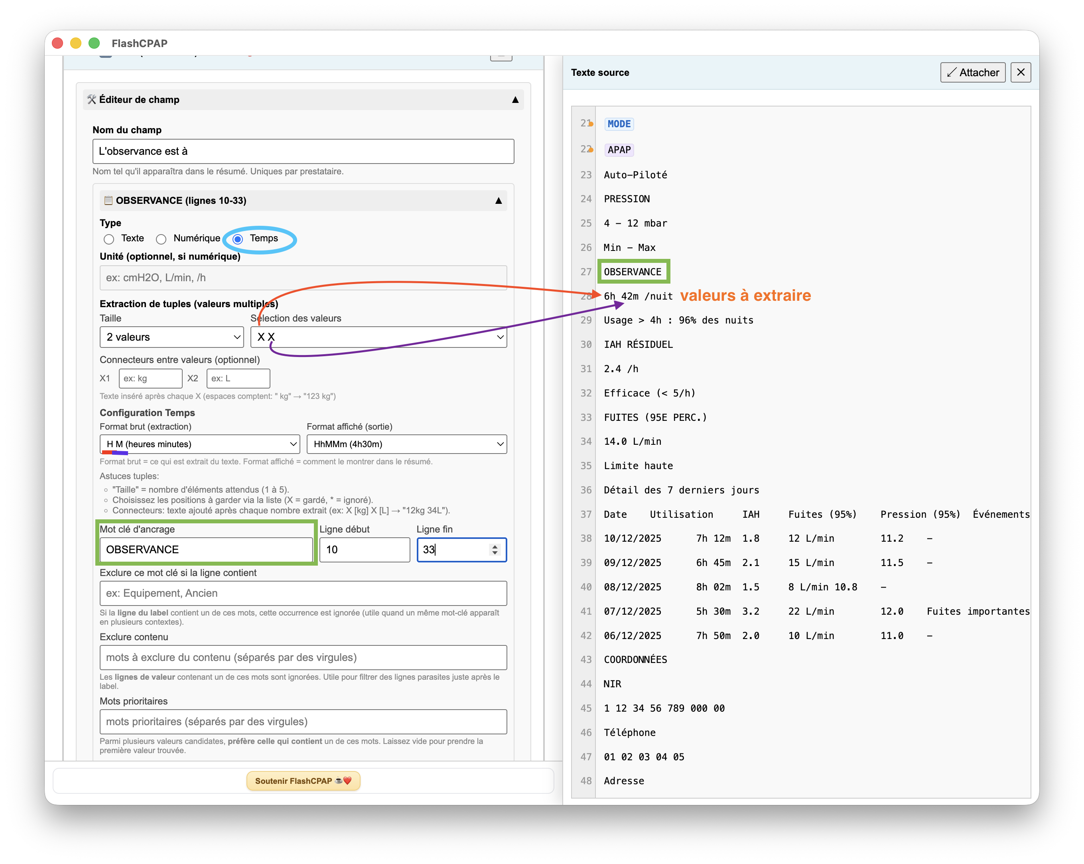Click the Soutenir FlashCPAP button
Image resolution: width=1084 pixels, height=864 pixels.
(303, 781)
